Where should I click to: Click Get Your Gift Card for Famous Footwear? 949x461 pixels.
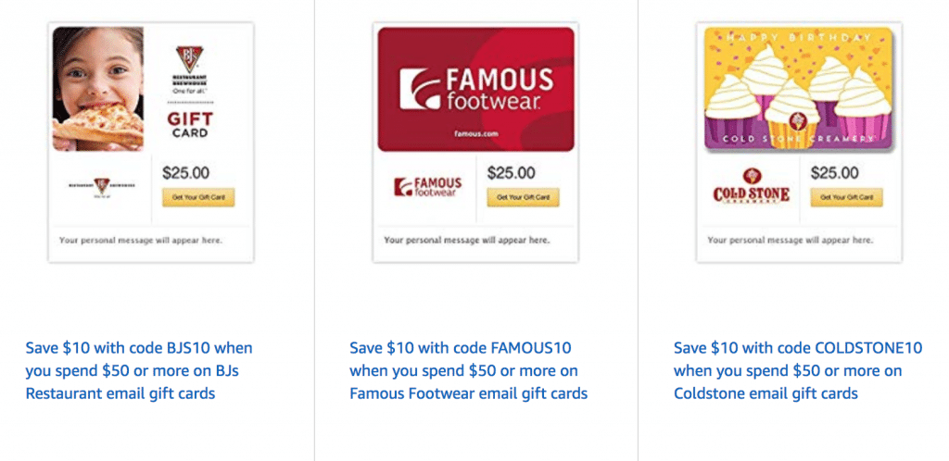tap(523, 197)
